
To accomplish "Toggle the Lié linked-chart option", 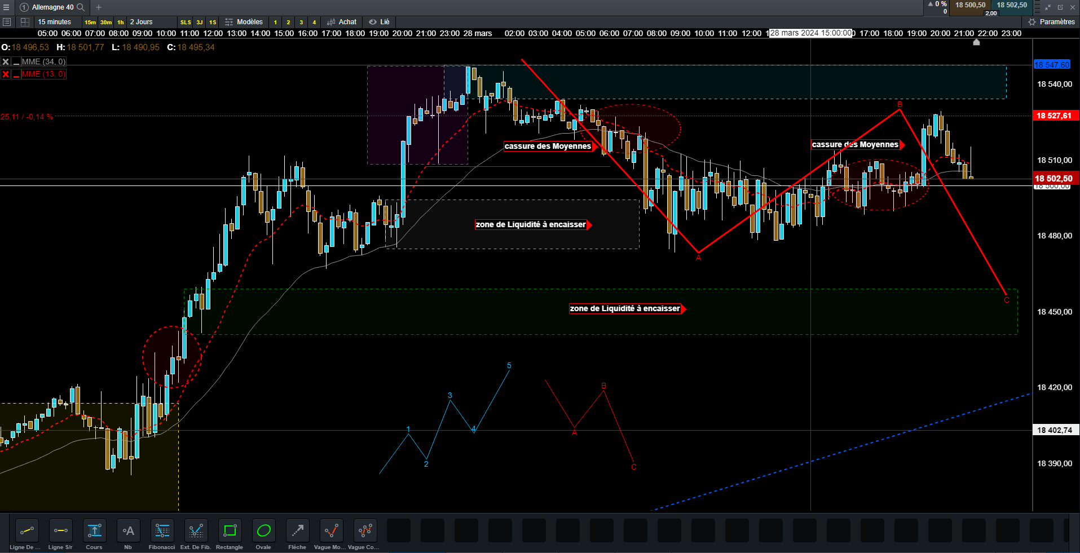I will (380, 22).
